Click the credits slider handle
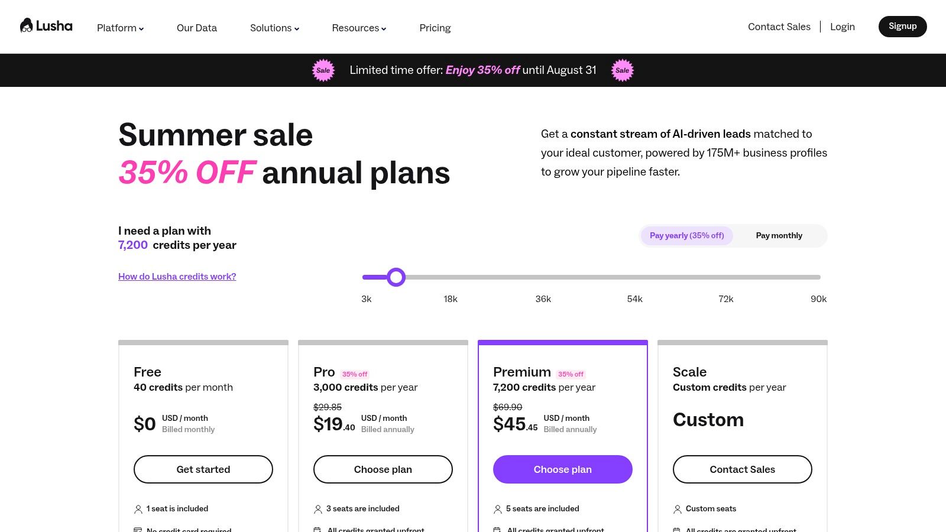This screenshot has width=946, height=532. [x=396, y=277]
